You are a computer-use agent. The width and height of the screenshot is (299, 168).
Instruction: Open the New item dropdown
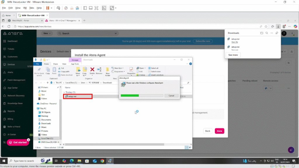coord(117,68)
